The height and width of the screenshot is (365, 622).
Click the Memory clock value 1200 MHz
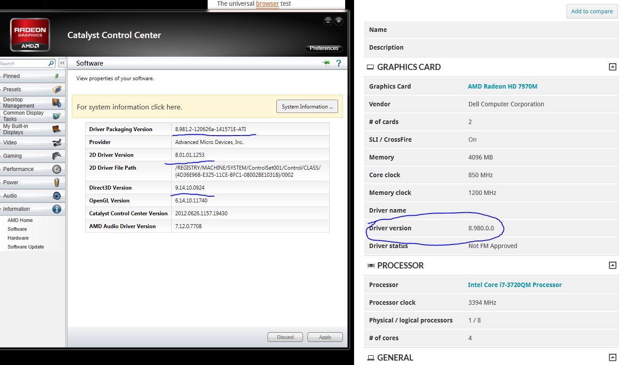482,193
